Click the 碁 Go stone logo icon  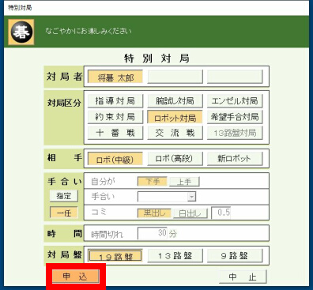[x=21, y=32]
